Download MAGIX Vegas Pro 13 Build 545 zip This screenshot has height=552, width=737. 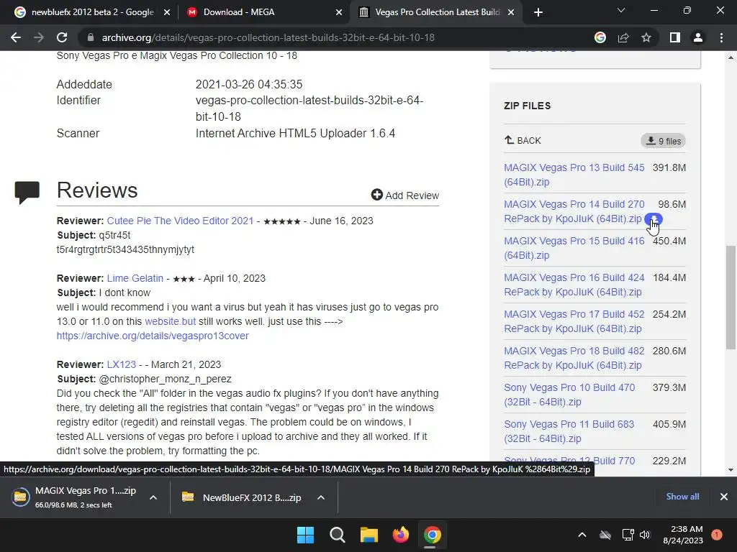(574, 175)
